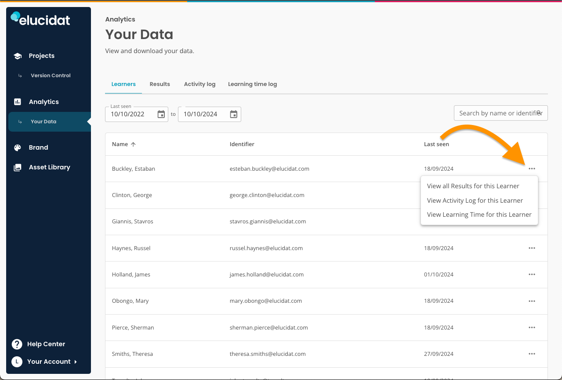Select Your Data in the sidebar
This screenshot has height=380, width=562.
49,122
